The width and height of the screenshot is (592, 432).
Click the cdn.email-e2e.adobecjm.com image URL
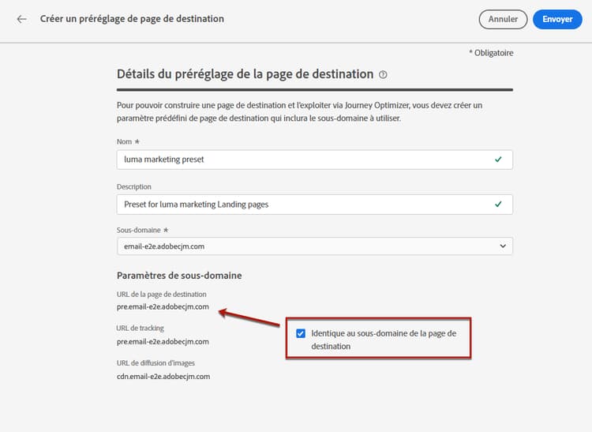163,377
